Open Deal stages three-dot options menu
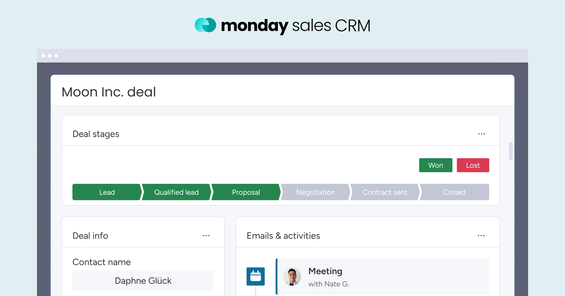Image resolution: width=565 pixels, height=296 pixels. pyautogui.click(x=481, y=134)
